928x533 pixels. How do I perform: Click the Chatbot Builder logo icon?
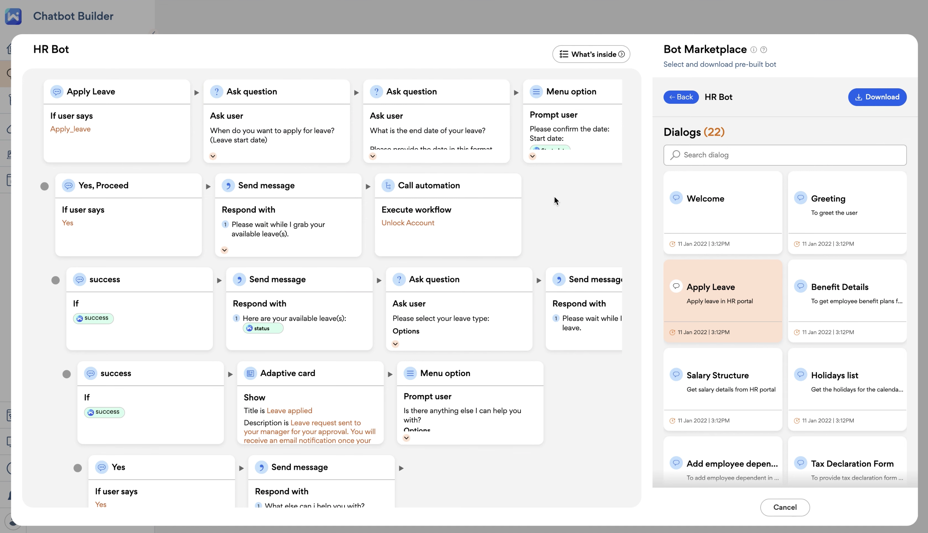[13, 16]
